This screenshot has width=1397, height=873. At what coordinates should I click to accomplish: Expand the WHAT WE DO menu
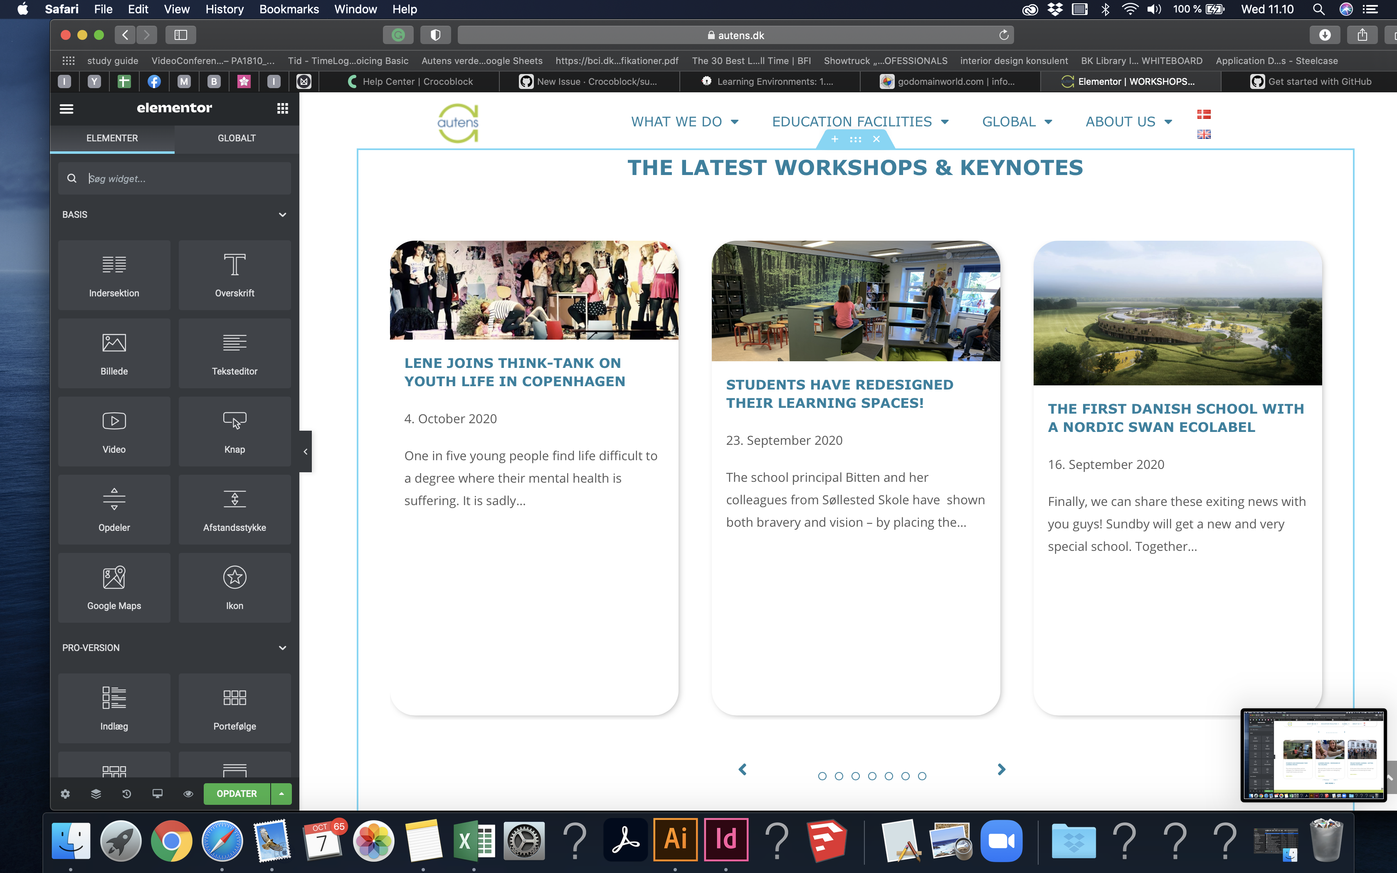685,122
